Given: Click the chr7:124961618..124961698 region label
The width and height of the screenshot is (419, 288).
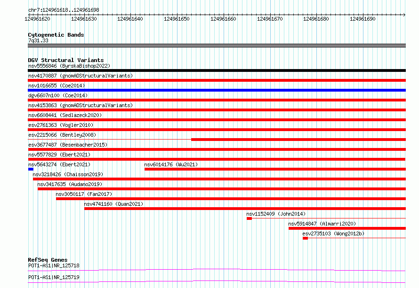Looking at the screenshot, I should coord(64,10).
